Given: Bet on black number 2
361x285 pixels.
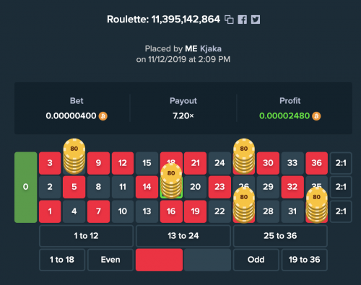Looking at the screenshot, I should click(x=50, y=187).
